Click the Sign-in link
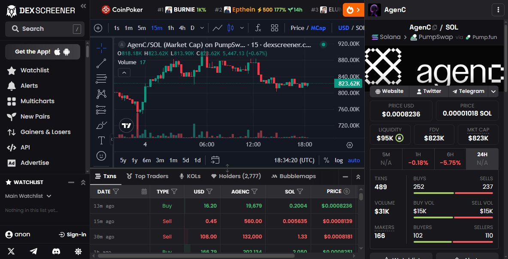 click(73, 235)
